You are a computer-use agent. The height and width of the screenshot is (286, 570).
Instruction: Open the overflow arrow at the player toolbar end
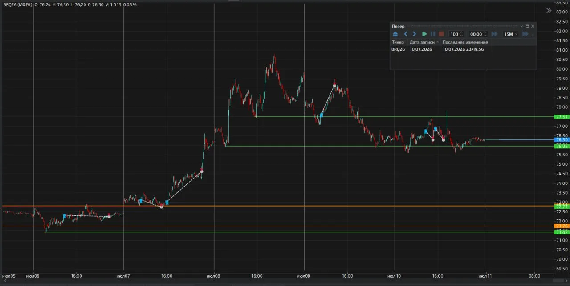[x=533, y=35]
